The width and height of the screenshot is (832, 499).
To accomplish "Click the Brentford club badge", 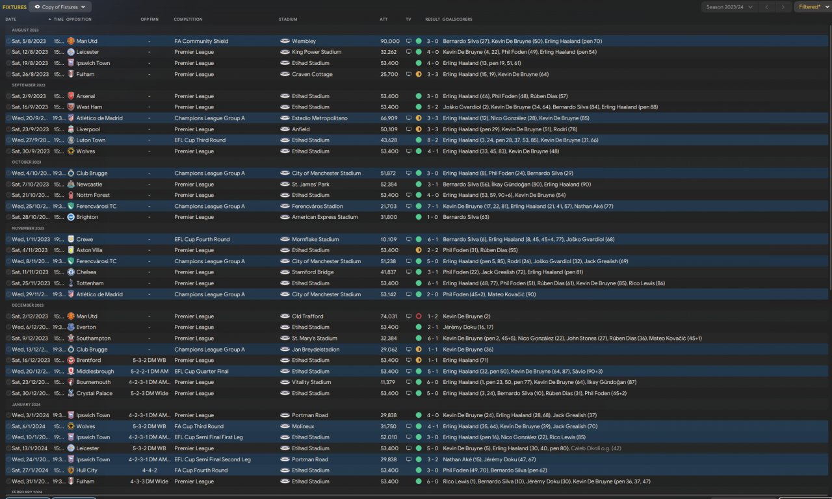I will (71, 361).
